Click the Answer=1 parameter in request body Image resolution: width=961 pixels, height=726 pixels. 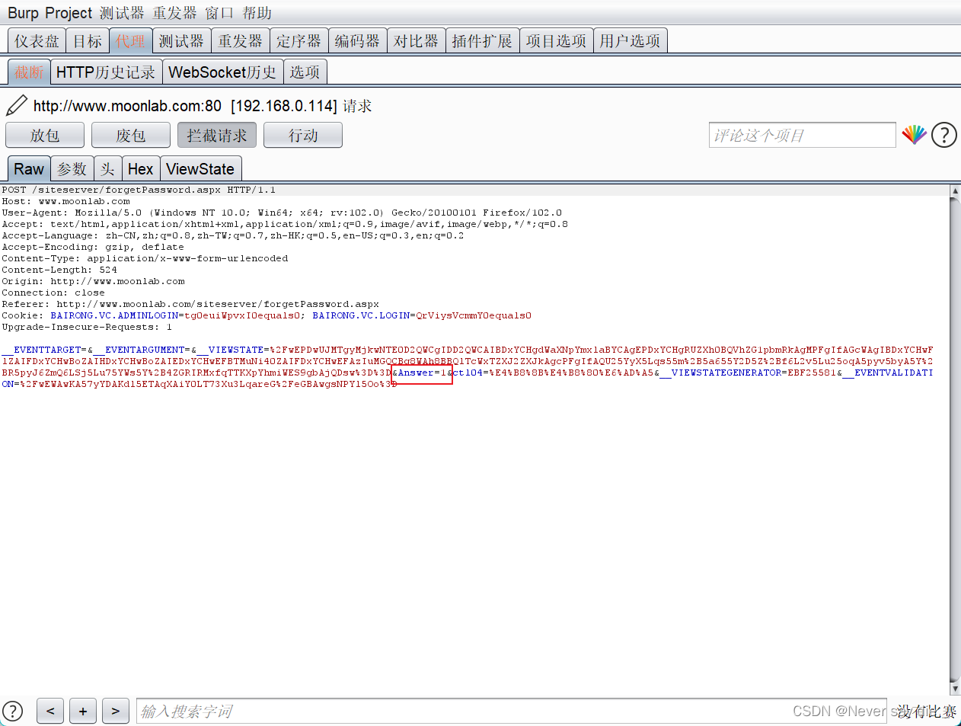click(x=423, y=373)
